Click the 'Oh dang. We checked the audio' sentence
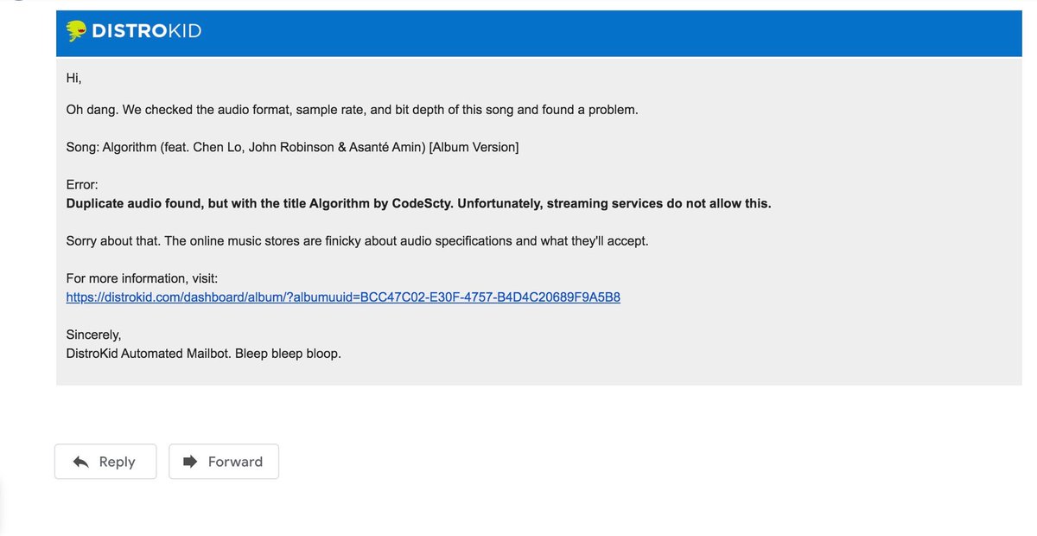Image resolution: width=1037 pixels, height=536 pixels. pos(352,110)
